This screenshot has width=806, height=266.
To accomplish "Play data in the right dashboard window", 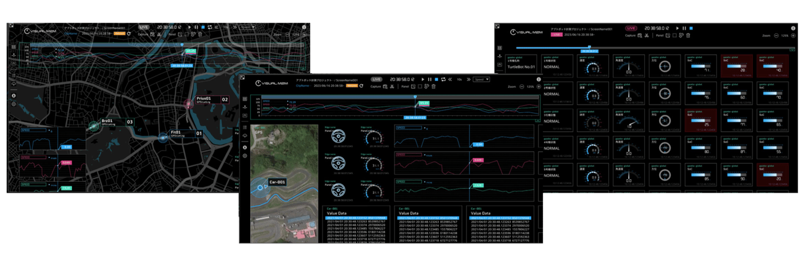I will (x=677, y=28).
